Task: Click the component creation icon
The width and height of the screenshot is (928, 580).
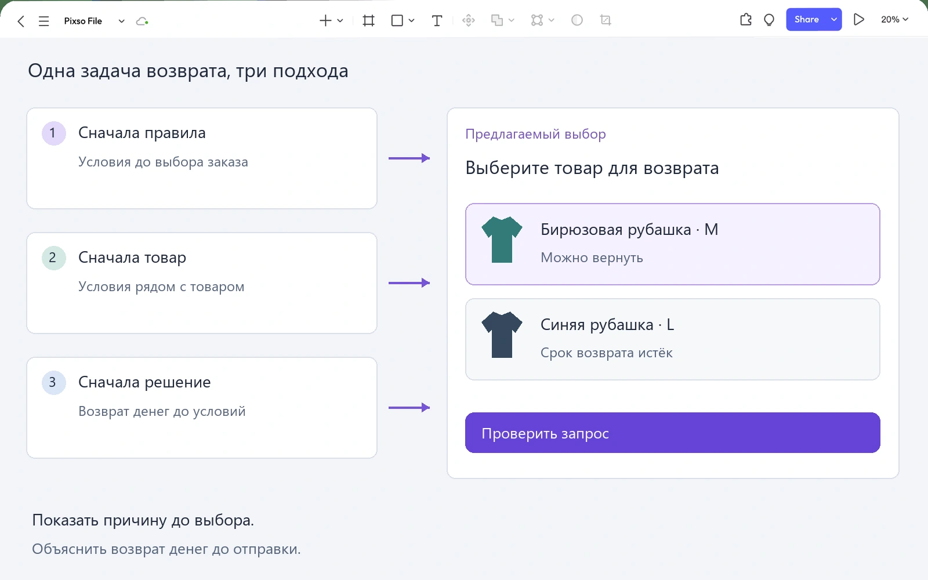Action: [x=469, y=21]
